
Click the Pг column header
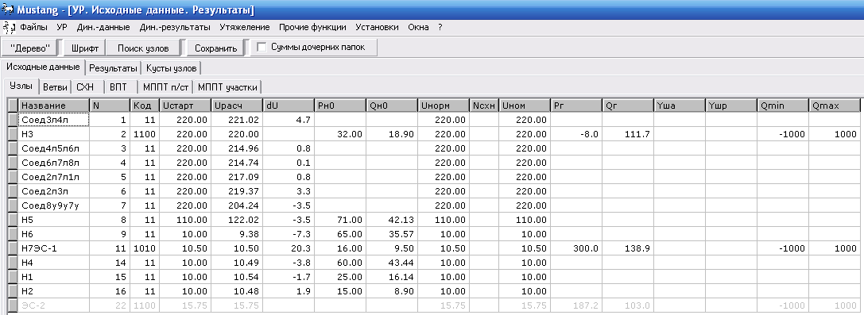point(576,106)
